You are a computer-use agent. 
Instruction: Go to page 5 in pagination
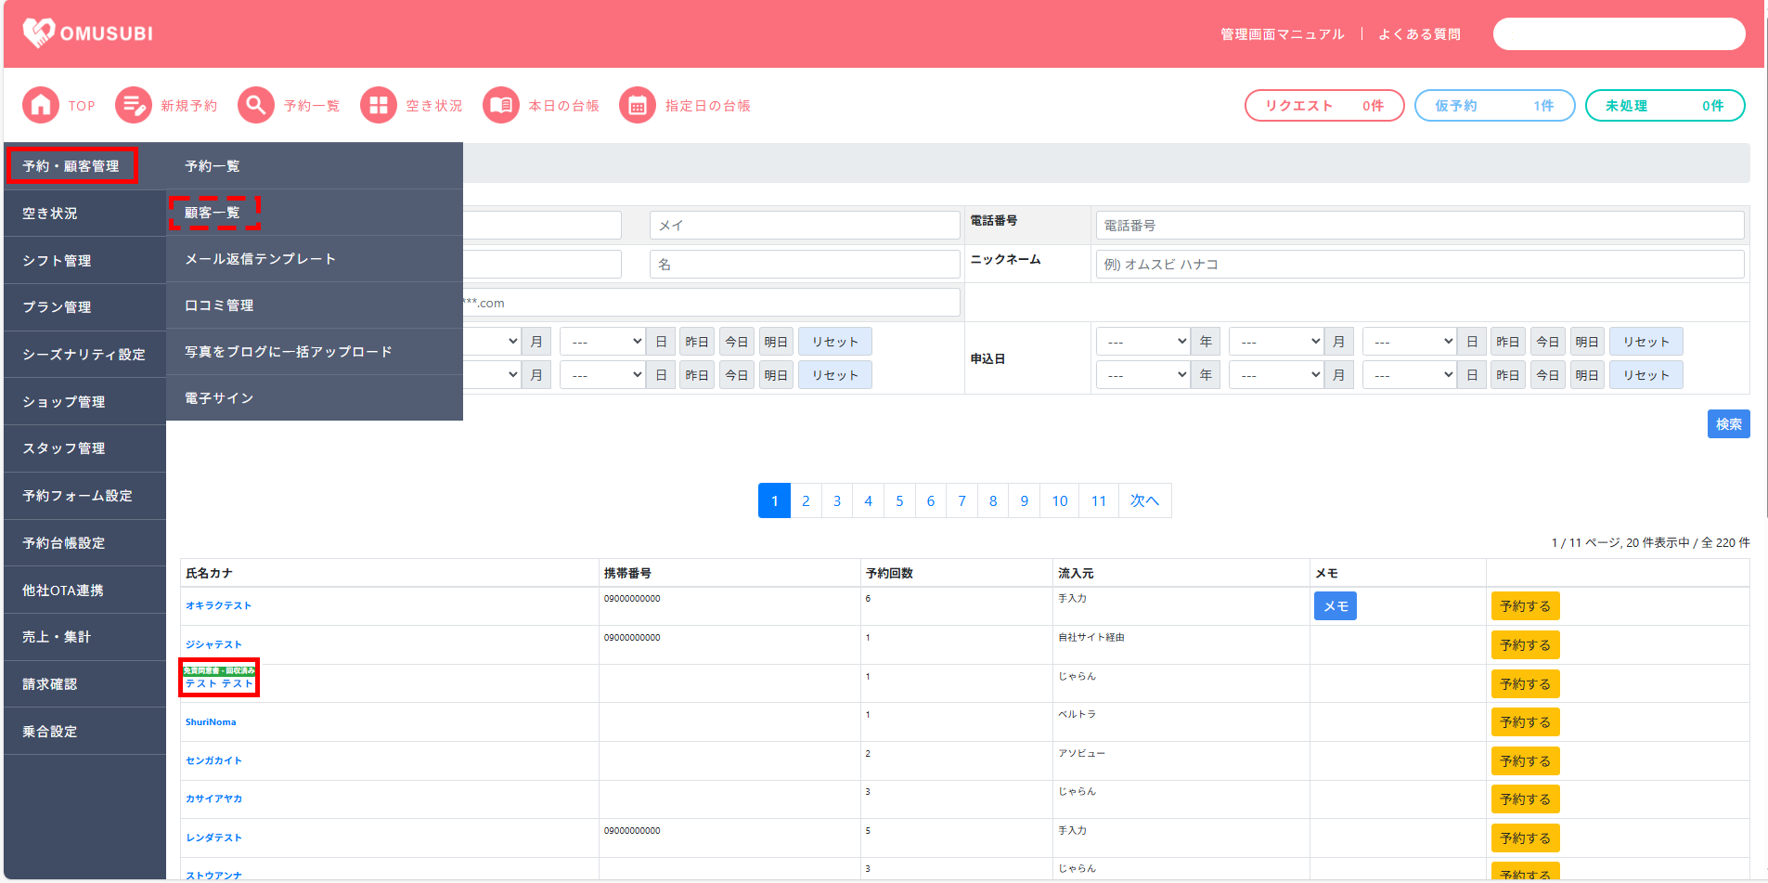899,501
